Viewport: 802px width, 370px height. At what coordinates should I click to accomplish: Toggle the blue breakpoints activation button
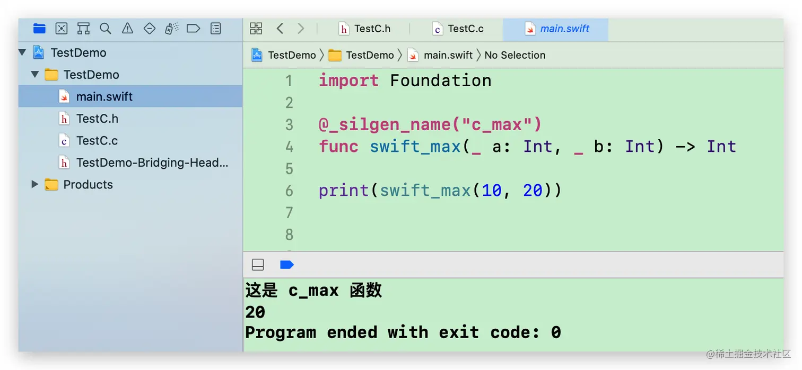tap(287, 265)
